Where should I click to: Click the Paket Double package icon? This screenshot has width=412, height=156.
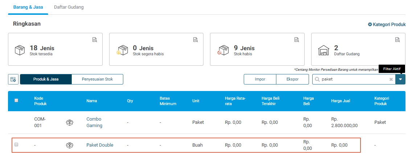69,145
